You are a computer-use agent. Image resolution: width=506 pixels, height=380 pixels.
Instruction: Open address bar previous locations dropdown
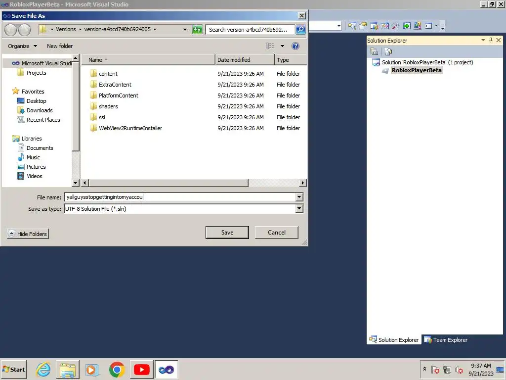[x=185, y=29]
